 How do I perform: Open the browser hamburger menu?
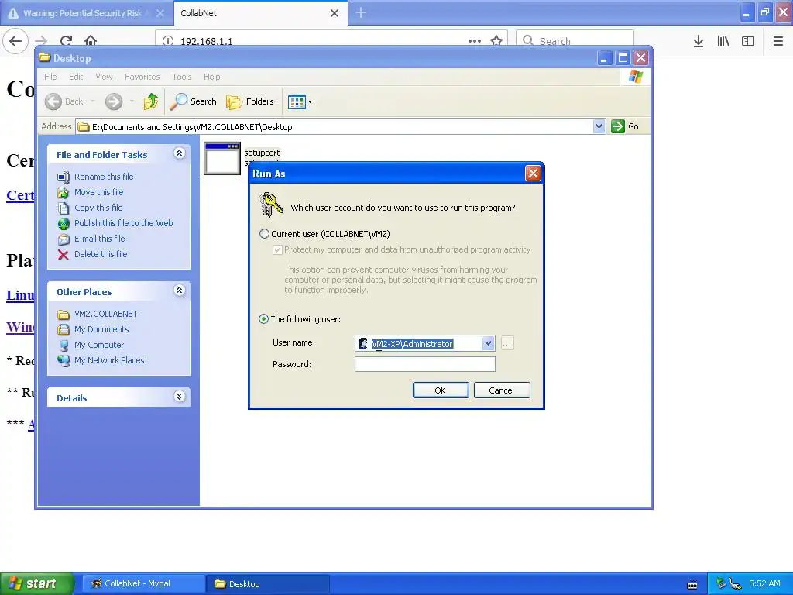coord(778,41)
